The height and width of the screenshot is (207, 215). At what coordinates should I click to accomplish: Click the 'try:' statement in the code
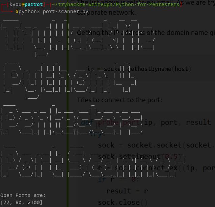97,134
